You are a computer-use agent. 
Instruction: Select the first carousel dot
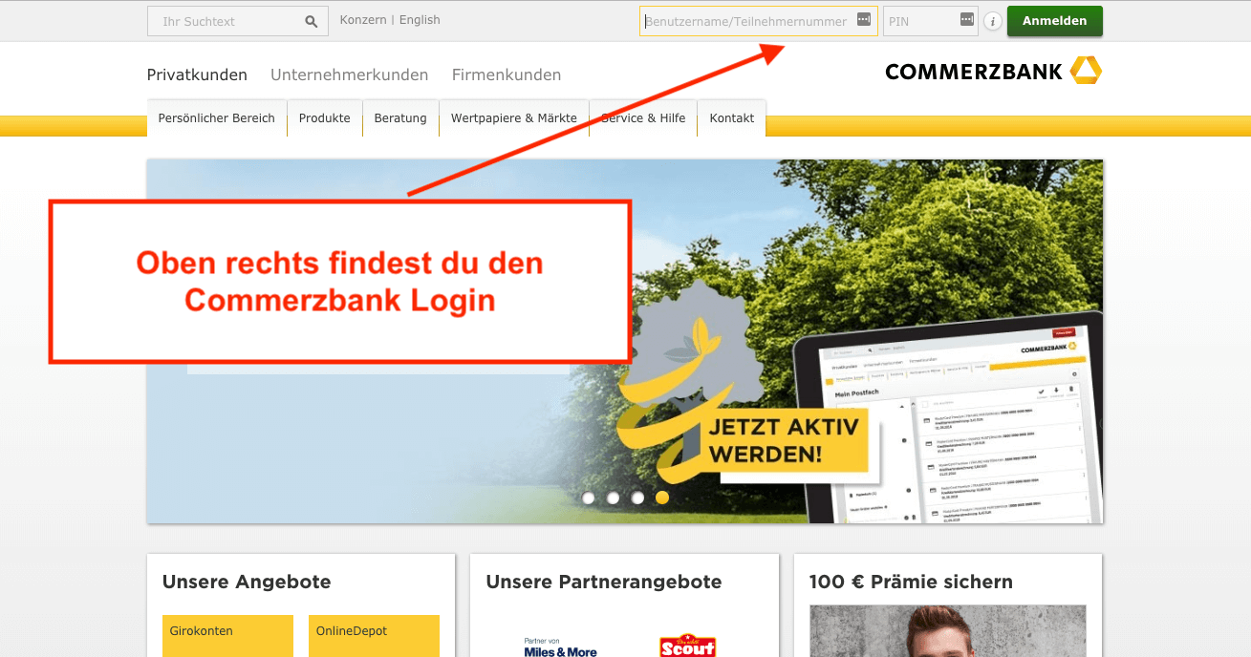coord(589,498)
